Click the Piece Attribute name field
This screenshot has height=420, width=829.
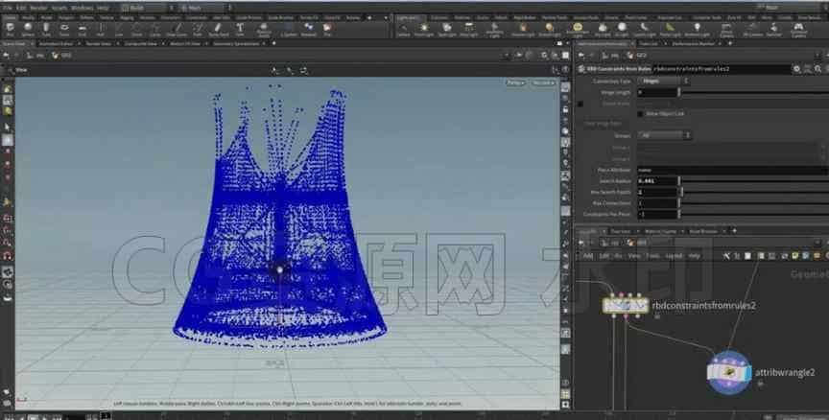click(733, 170)
